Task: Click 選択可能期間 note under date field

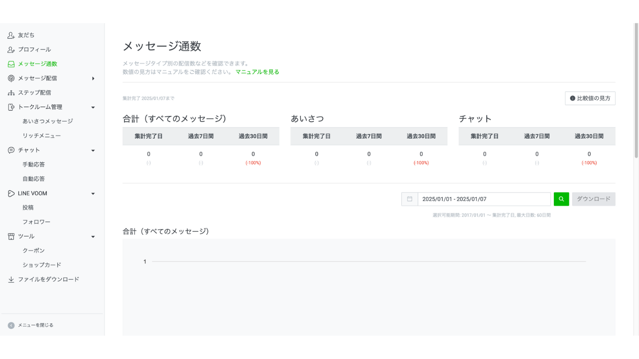Action: click(x=492, y=215)
